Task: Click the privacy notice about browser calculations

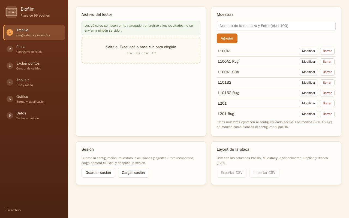Action: (141, 28)
